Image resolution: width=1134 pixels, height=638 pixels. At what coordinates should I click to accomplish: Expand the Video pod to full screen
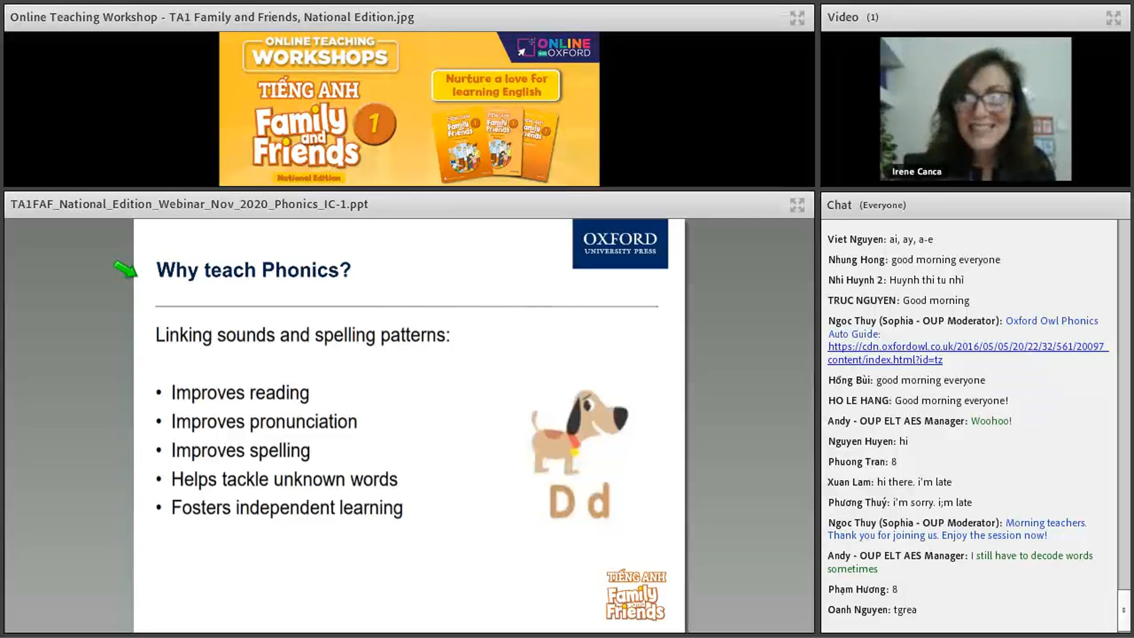(x=1113, y=18)
